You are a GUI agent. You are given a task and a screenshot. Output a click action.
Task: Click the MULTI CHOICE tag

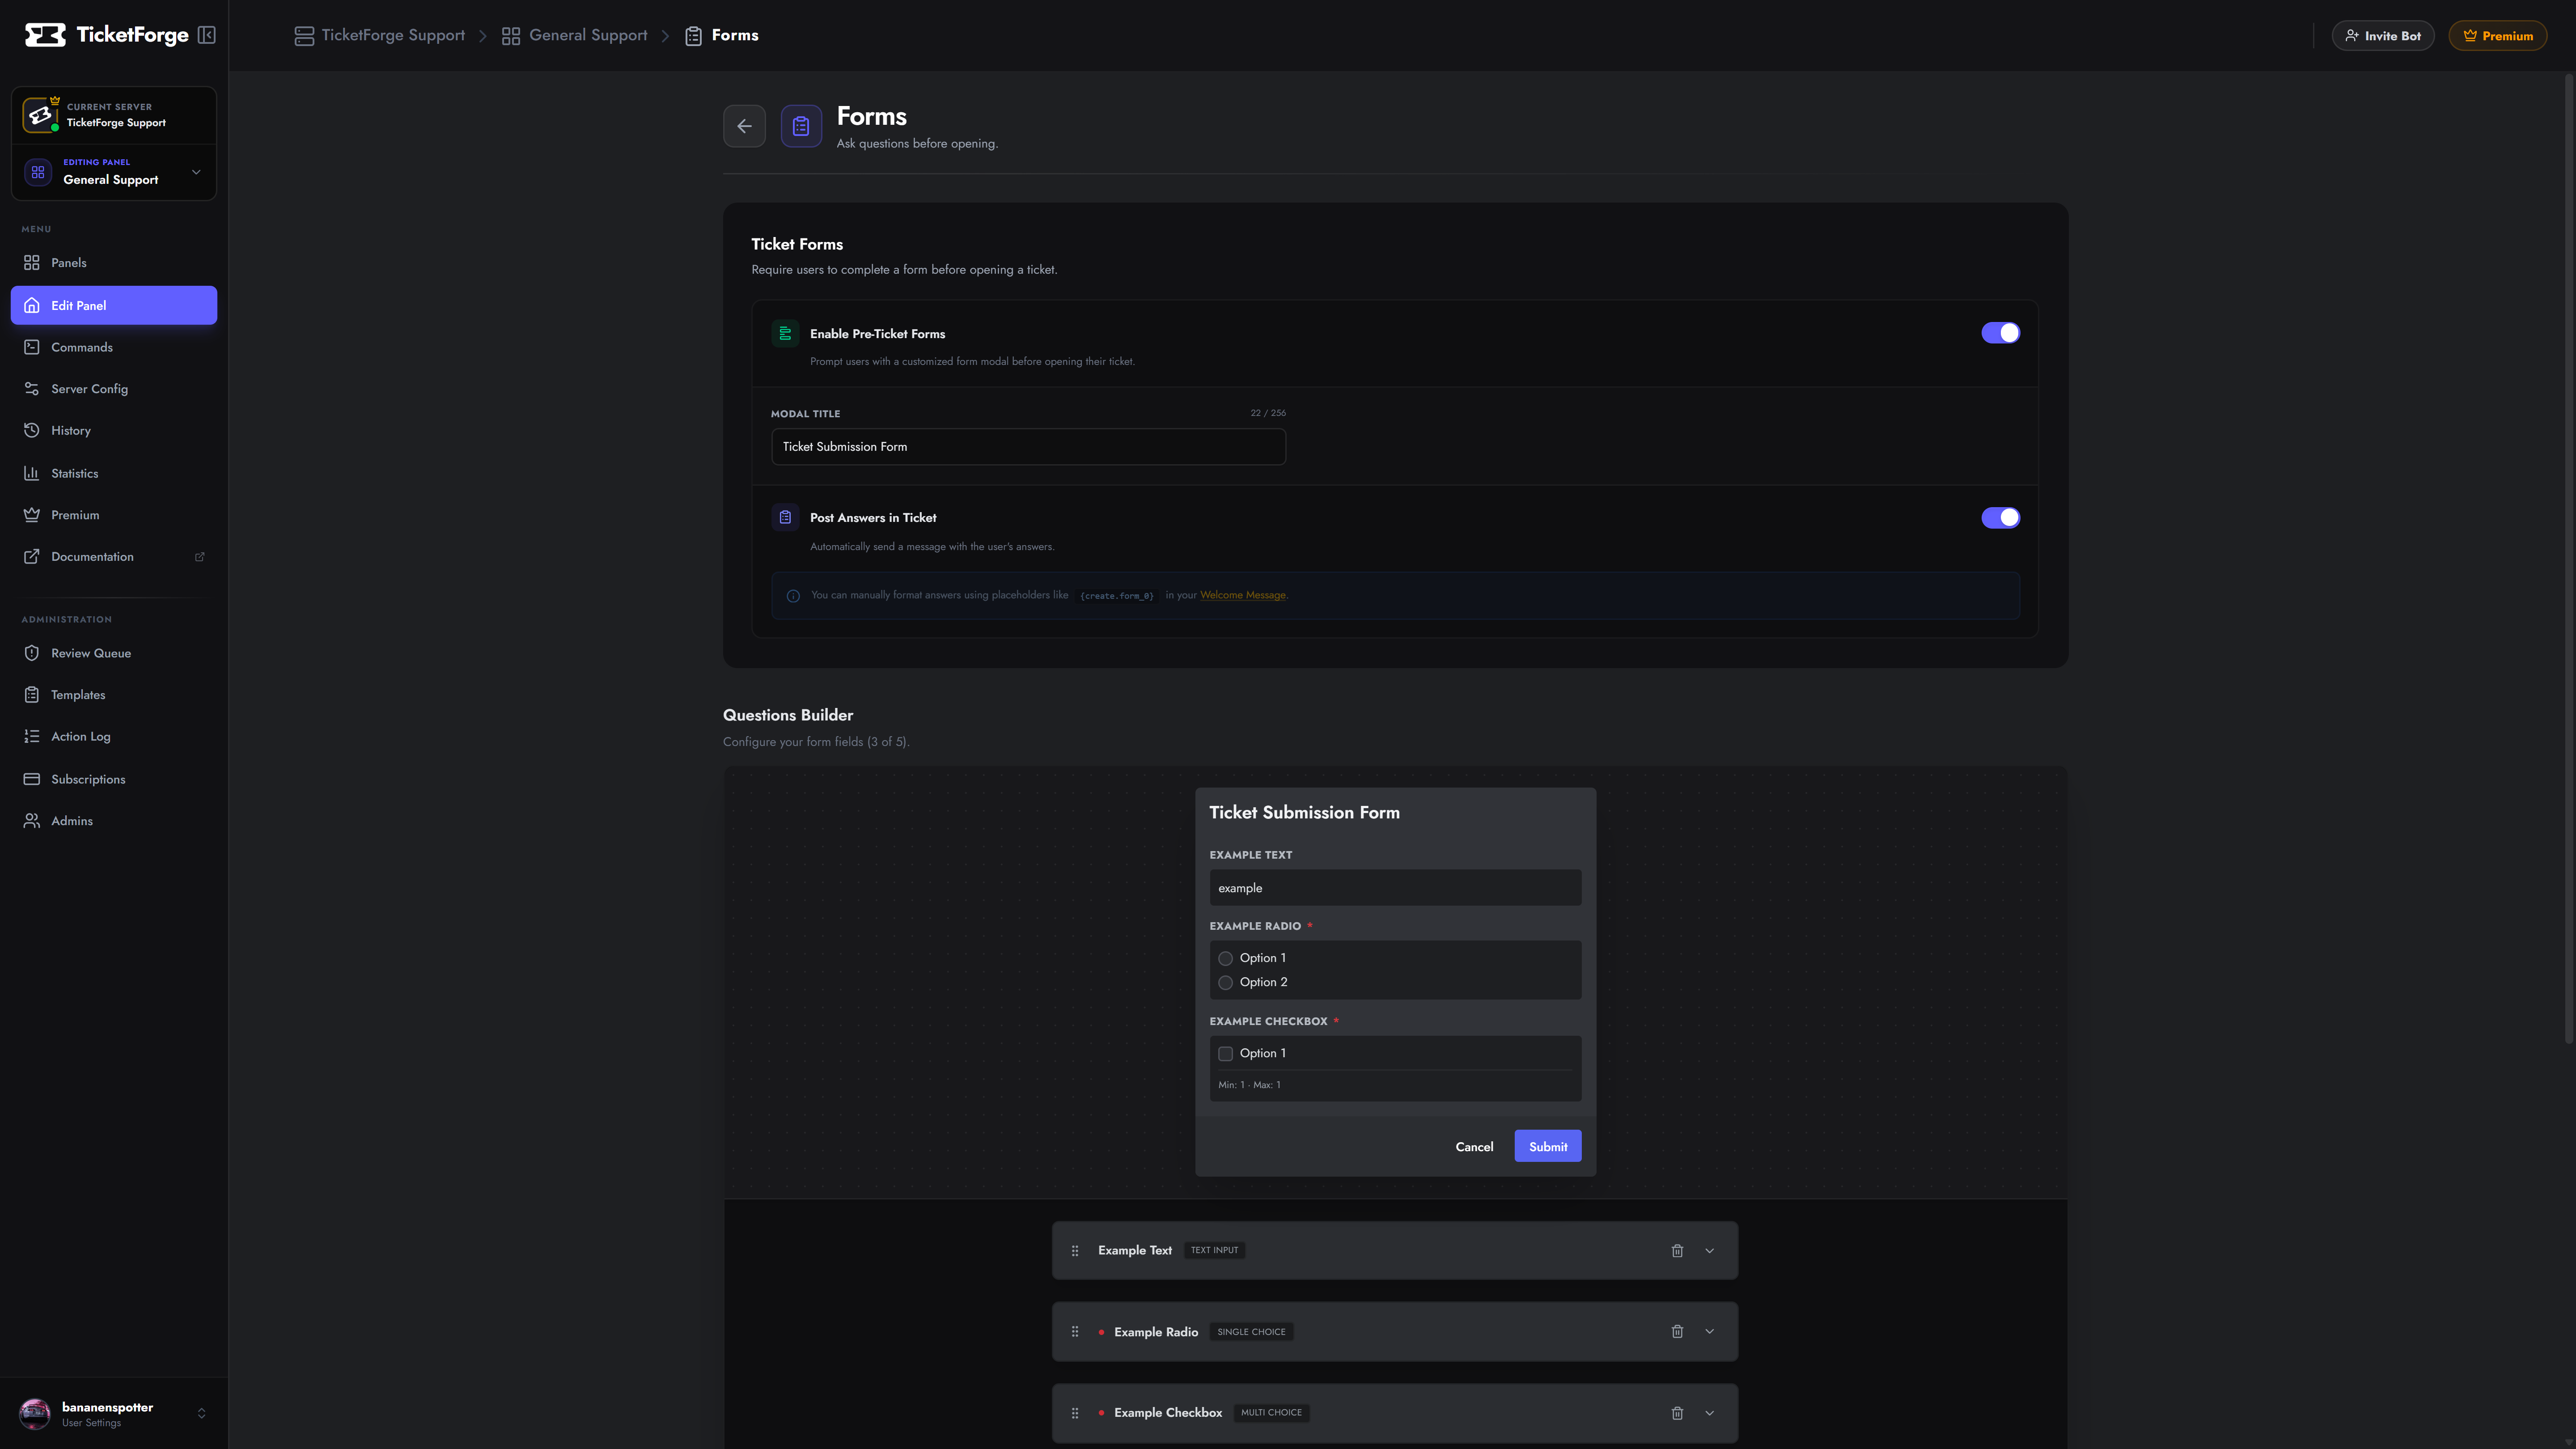click(1271, 1413)
